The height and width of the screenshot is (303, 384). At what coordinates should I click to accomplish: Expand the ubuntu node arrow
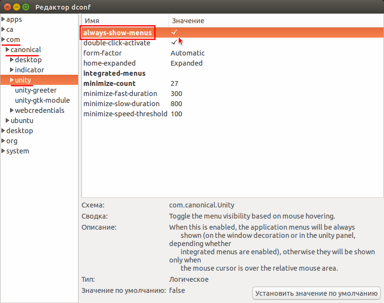[8, 120]
